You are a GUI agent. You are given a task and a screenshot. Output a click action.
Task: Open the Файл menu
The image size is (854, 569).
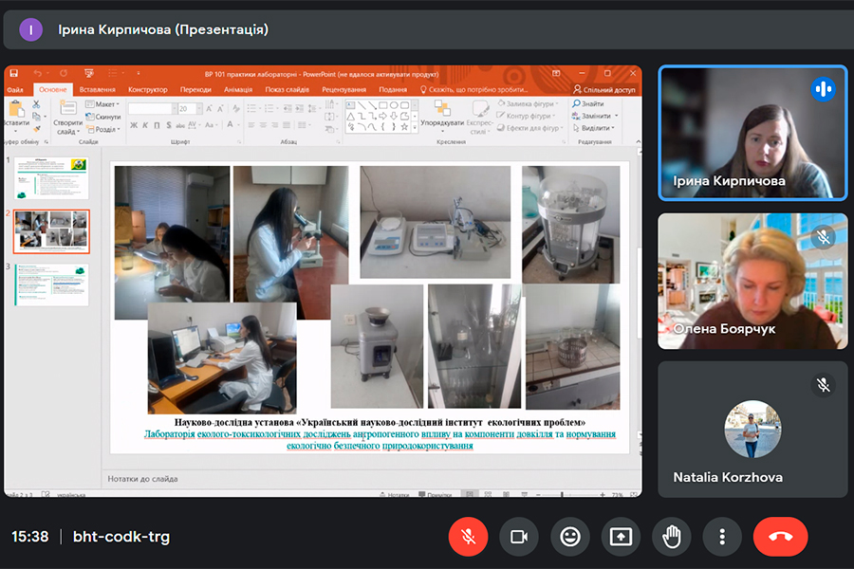pyautogui.click(x=15, y=90)
